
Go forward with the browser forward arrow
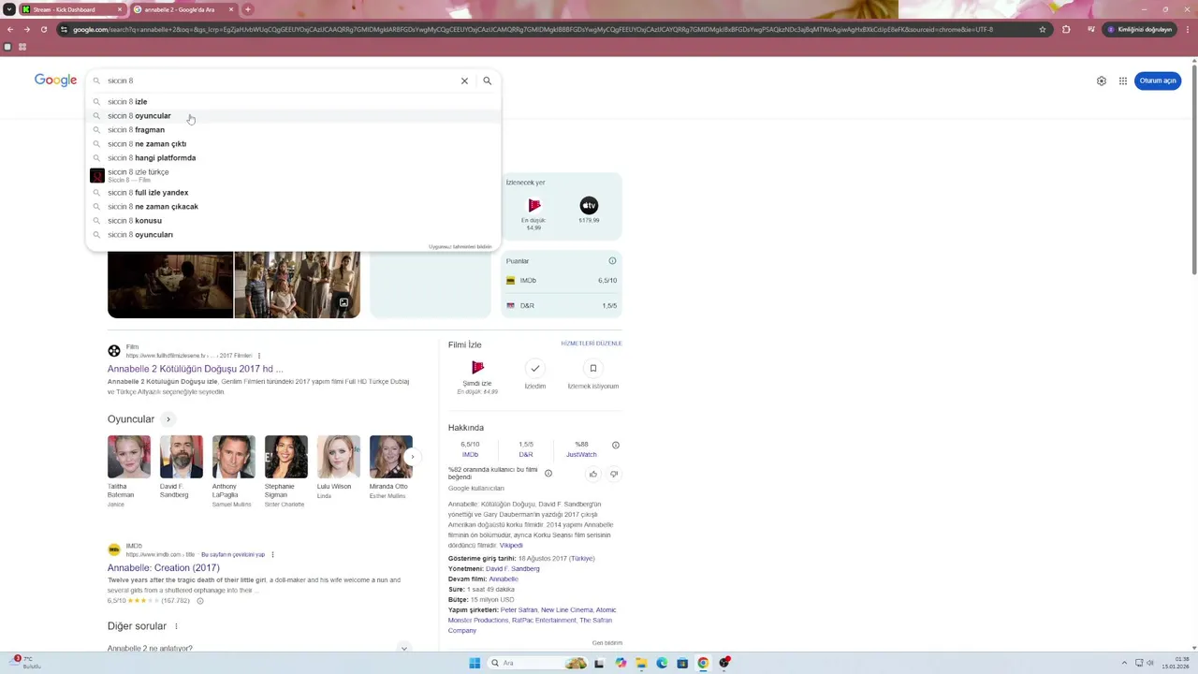click(x=26, y=29)
